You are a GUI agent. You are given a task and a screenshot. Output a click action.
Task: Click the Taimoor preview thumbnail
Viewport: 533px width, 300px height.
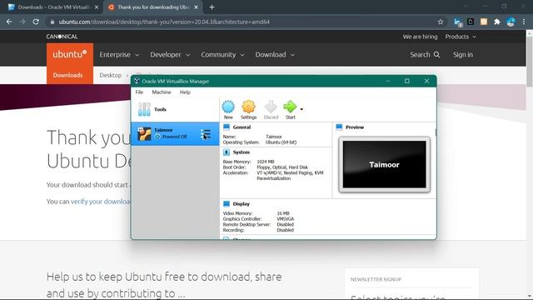pyautogui.click(x=384, y=165)
